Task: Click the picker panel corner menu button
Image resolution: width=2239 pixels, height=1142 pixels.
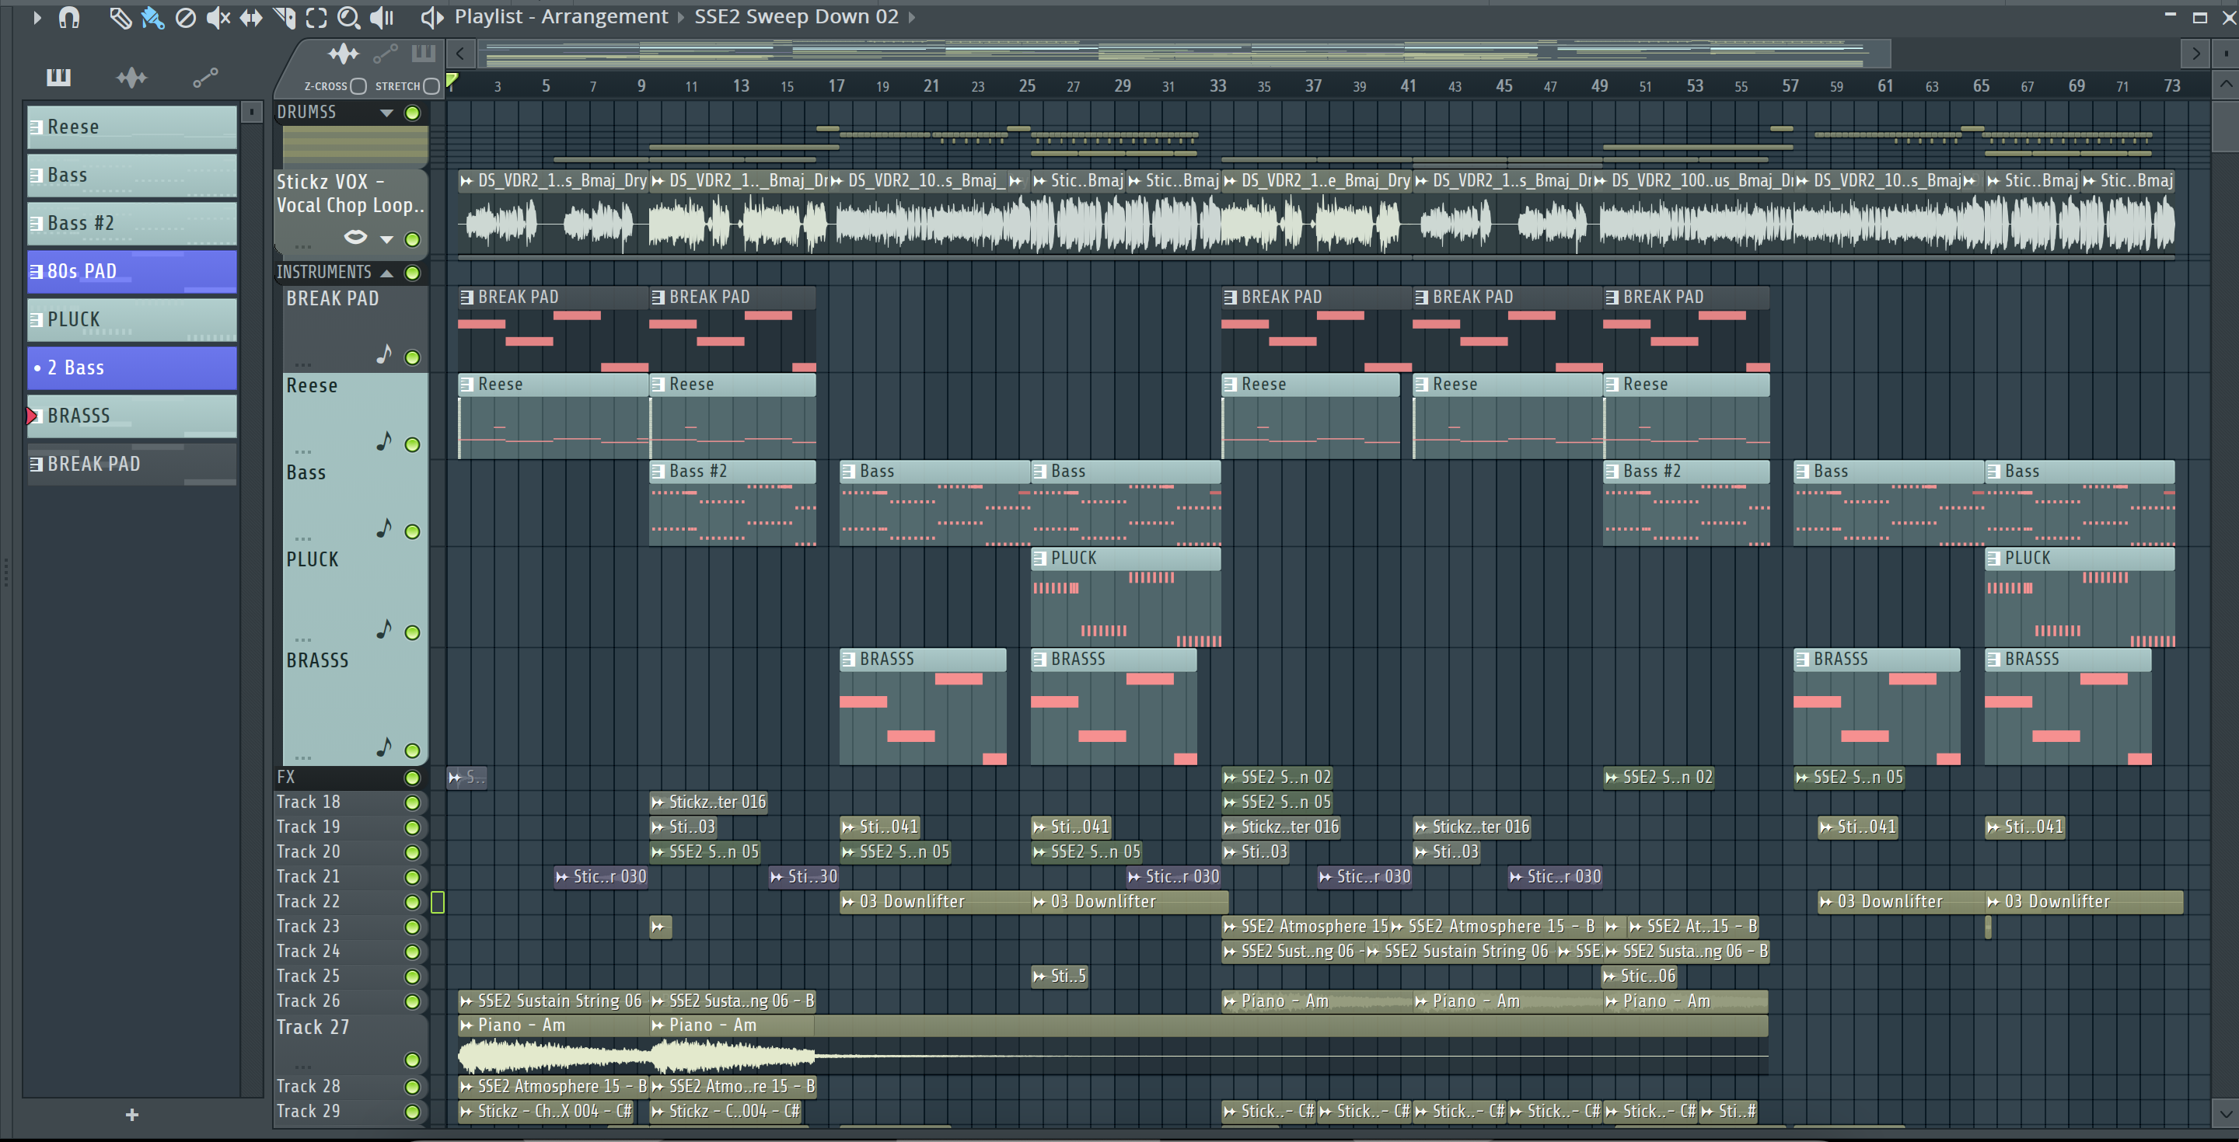Action: (x=251, y=112)
